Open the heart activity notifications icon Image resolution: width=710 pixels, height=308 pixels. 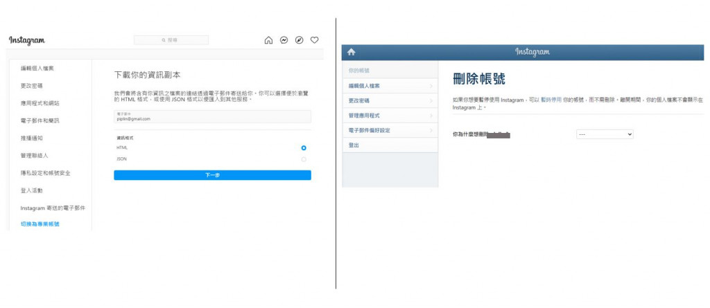pos(314,40)
